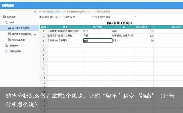Click the 分析报表 folder icon

[x=5, y=17]
